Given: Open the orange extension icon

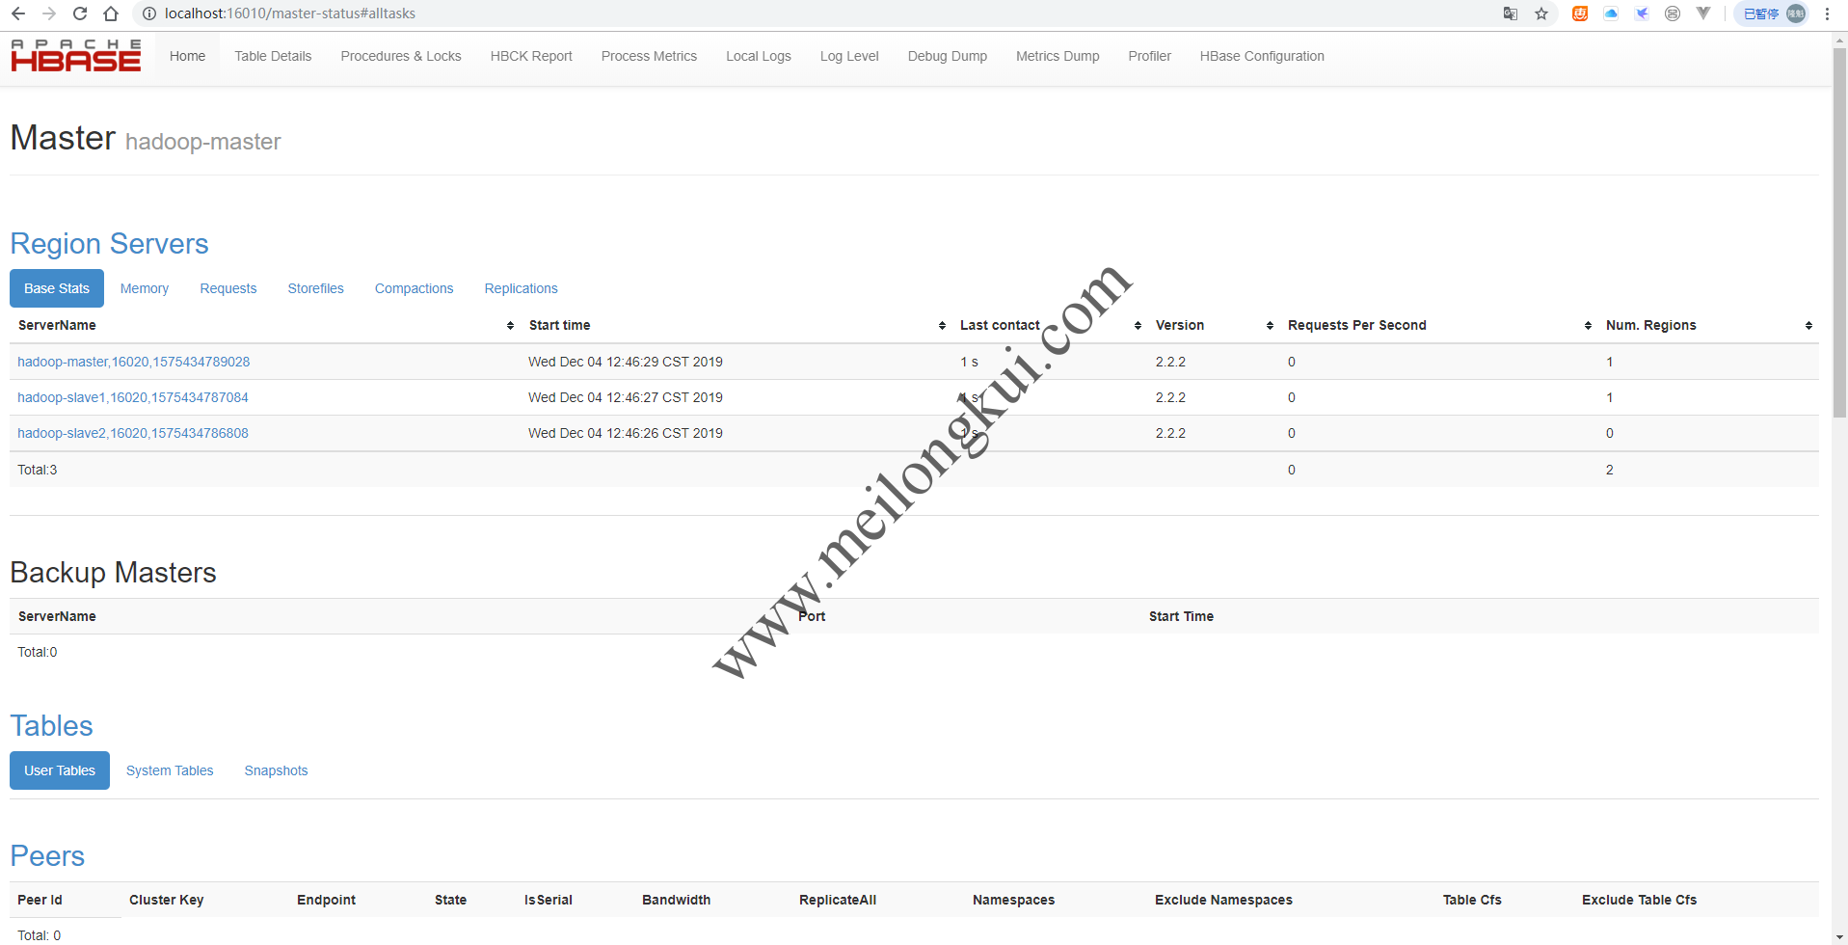Looking at the screenshot, I should pos(1580,13).
